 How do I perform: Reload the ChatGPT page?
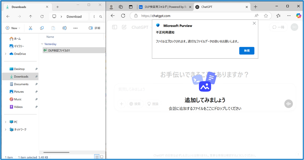pos(123,16)
